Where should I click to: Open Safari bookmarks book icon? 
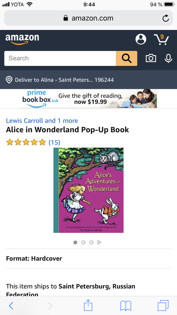[125, 306]
